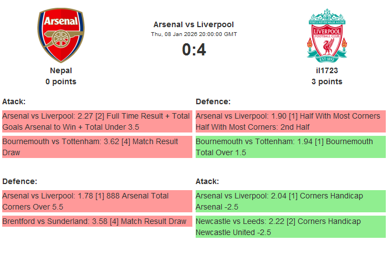Open the il1723 player name
This screenshot has width=388, height=255.
pyautogui.click(x=327, y=70)
